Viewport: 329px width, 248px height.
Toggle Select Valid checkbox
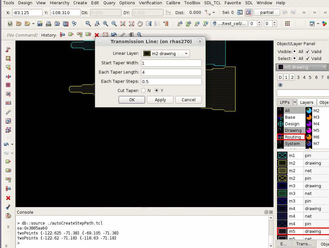click(x=308, y=58)
